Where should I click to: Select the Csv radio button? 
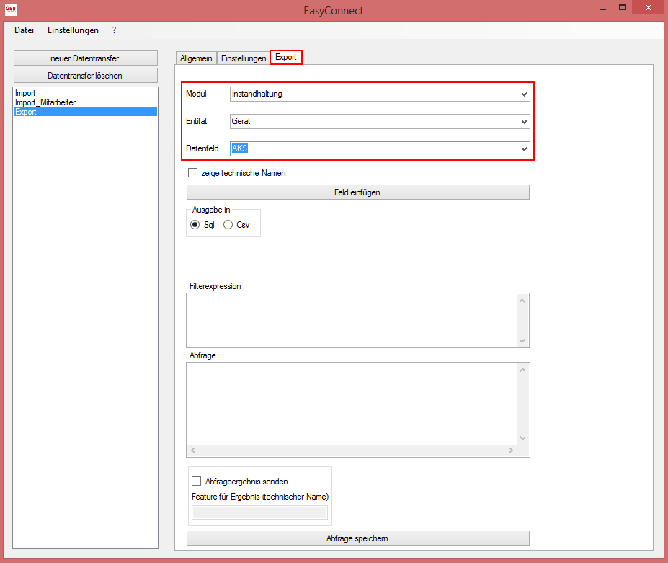pyautogui.click(x=227, y=224)
